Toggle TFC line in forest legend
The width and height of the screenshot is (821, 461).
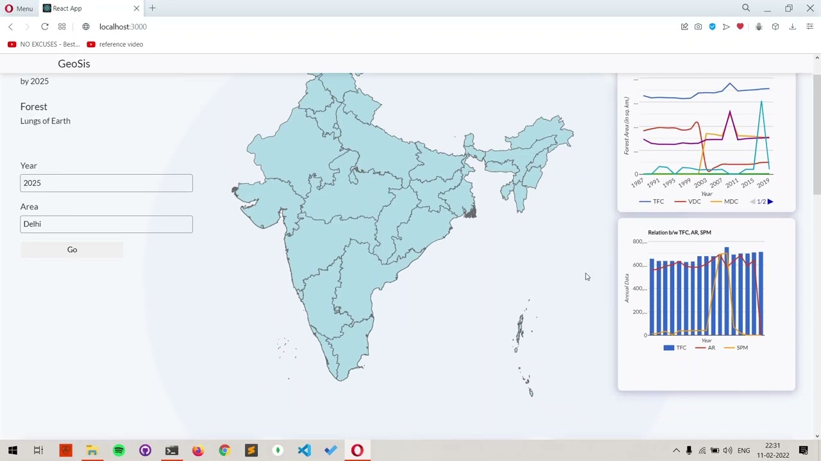(652, 202)
